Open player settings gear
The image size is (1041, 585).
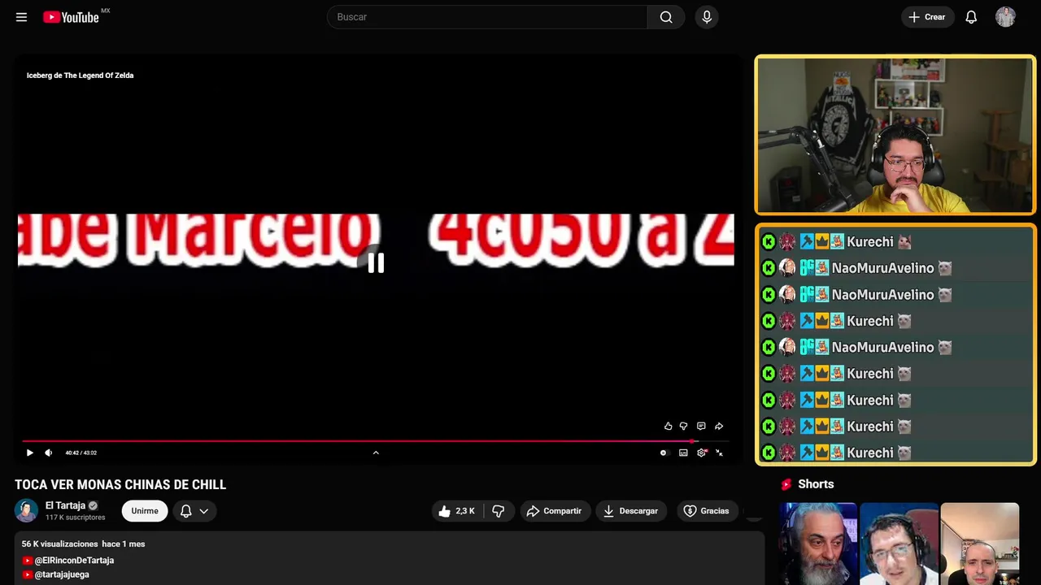(x=702, y=453)
